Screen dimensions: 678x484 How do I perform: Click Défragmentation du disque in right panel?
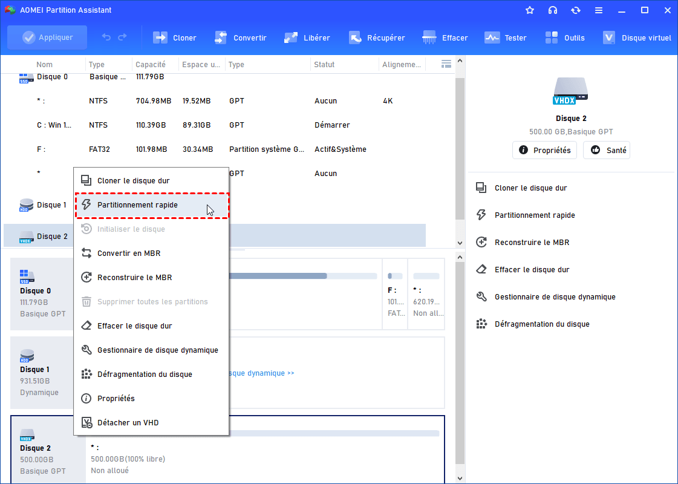pos(542,324)
